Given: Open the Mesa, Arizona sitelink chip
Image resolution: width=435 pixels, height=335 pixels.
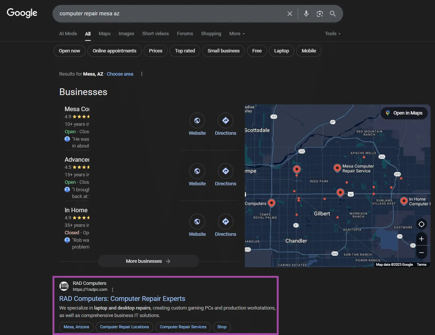Looking at the screenshot, I should [x=76, y=327].
